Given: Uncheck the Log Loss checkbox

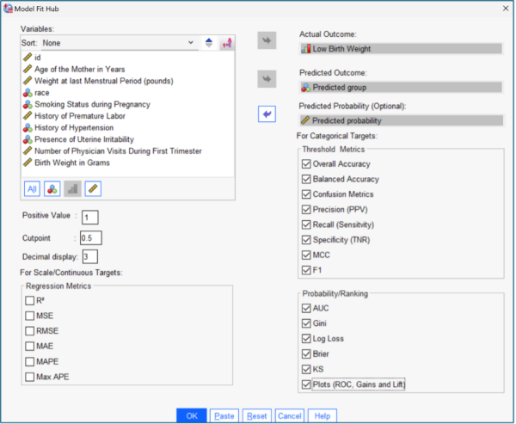Looking at the screenshot, I should [306, 338].
